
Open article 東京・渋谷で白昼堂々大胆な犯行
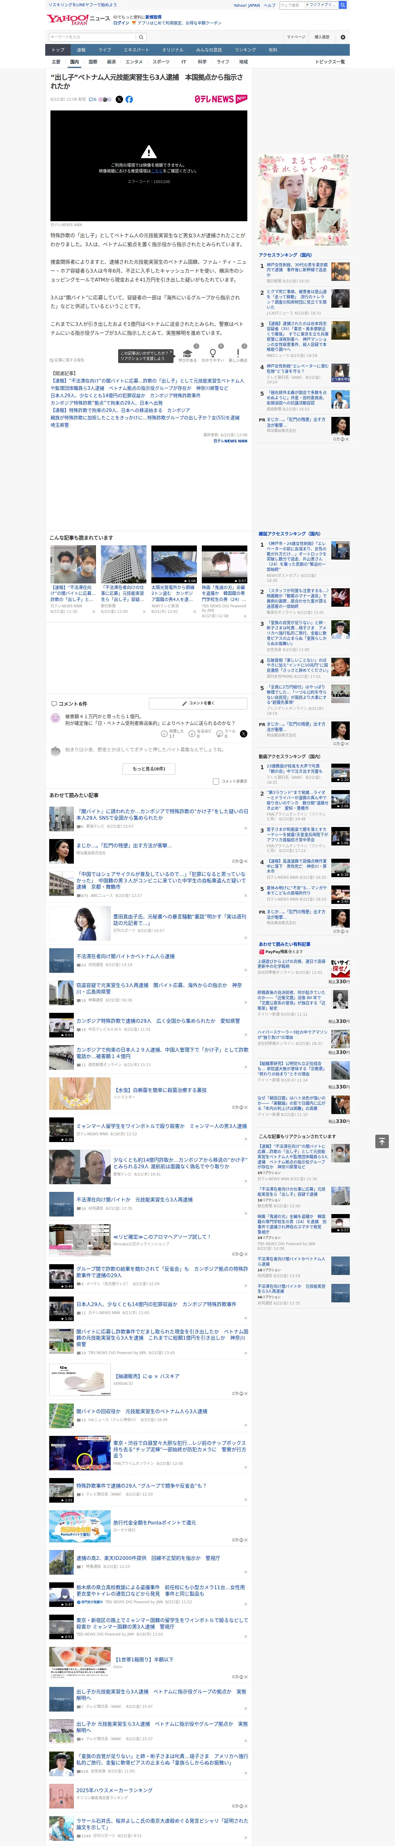[x=179, y=1449]
